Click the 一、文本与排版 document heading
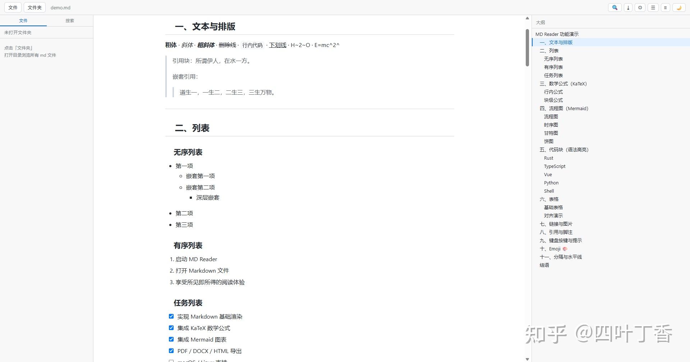This screenshot has height=362, width=690. pyautogui.click(x=205, y=27)
